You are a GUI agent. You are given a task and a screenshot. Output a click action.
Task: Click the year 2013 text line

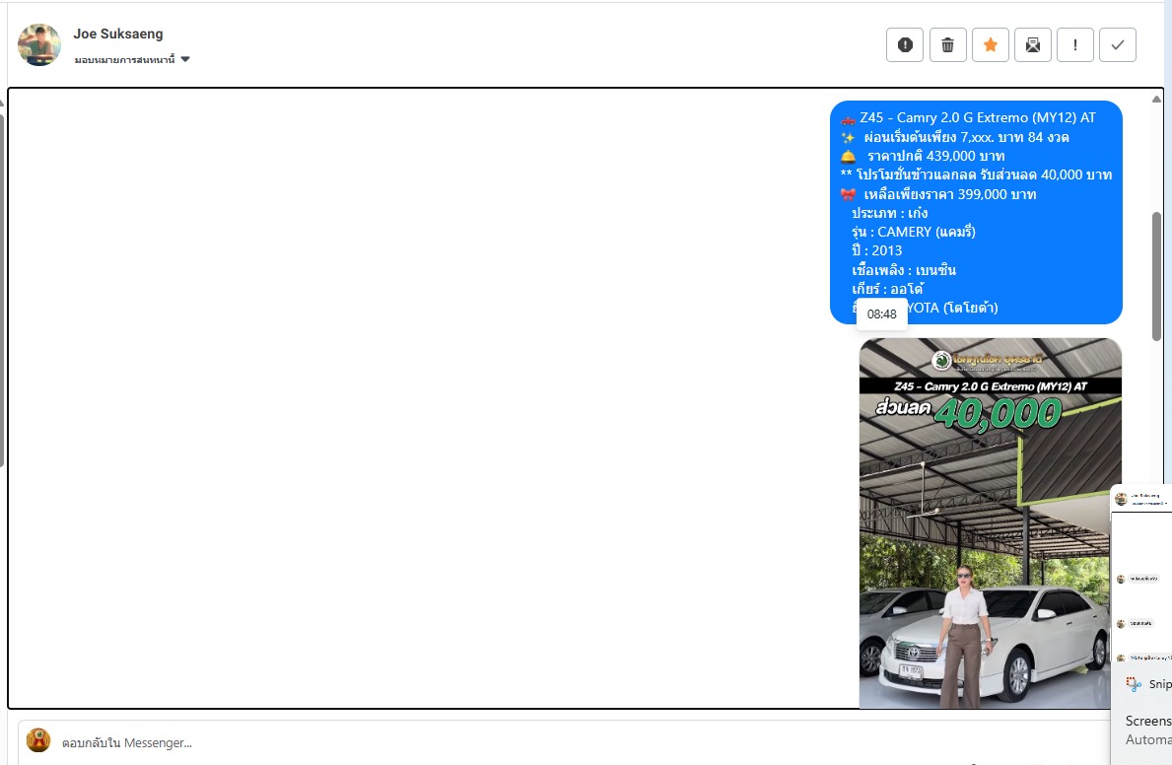tap(876, 250)
